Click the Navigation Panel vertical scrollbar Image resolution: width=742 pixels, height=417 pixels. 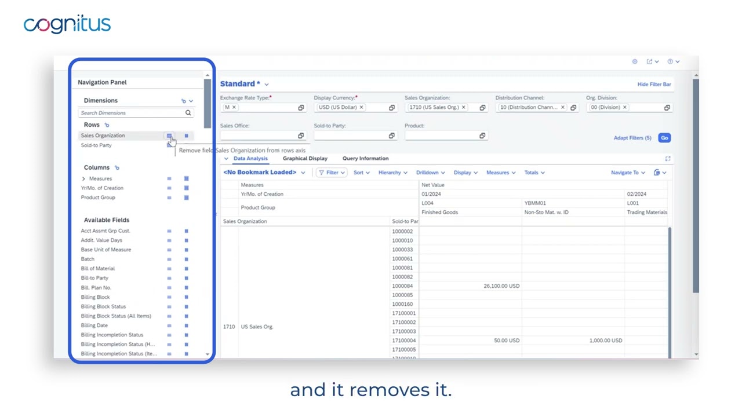coord(208,104)
